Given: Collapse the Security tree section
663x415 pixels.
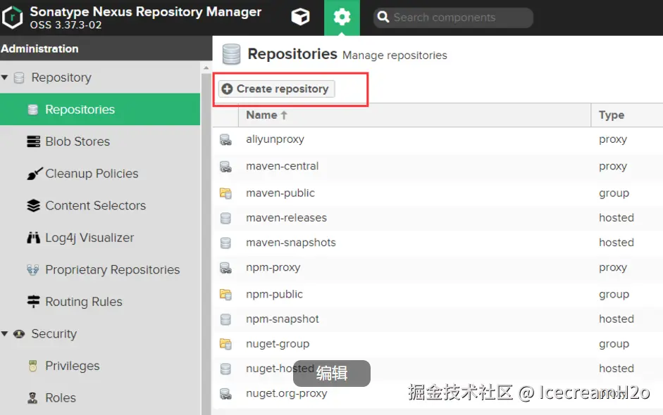Looking at the screenshot, I should [5, 333].
